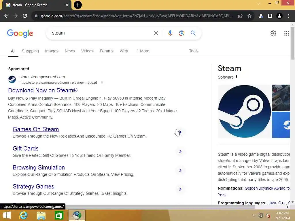Click the Steam favicon beside store.steampowered.com

tap(12, 79)
